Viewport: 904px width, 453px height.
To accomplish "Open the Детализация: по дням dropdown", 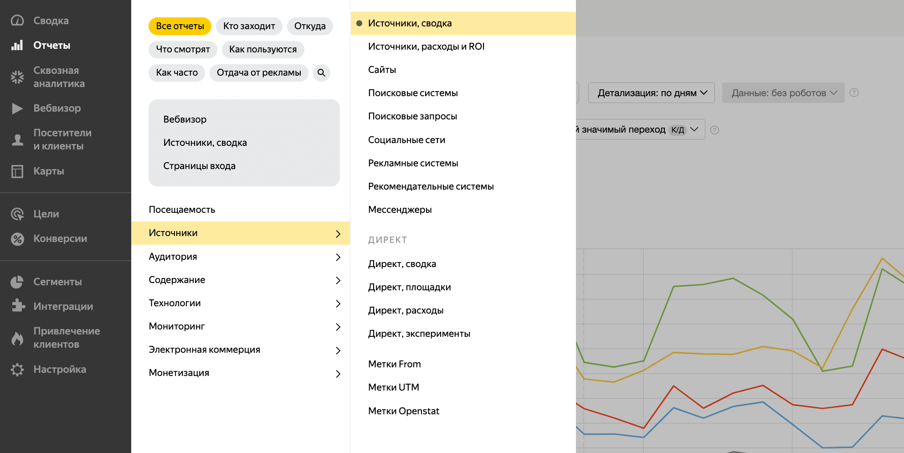I will coord(651,93).
